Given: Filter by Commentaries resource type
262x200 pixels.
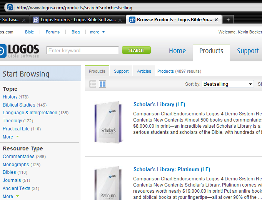Looking at the screenshot, I should tap(18, 157).
